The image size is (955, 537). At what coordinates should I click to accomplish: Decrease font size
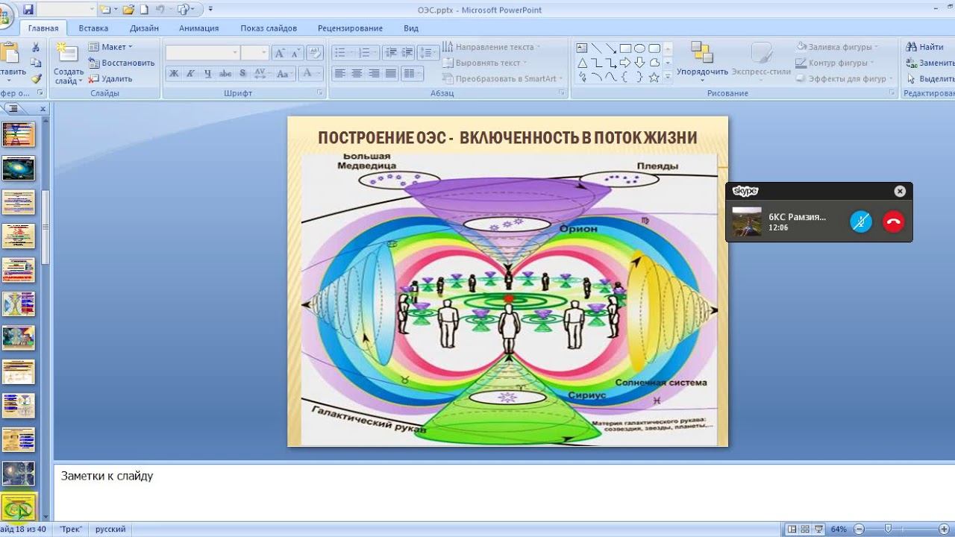click(x=295, y=53)
